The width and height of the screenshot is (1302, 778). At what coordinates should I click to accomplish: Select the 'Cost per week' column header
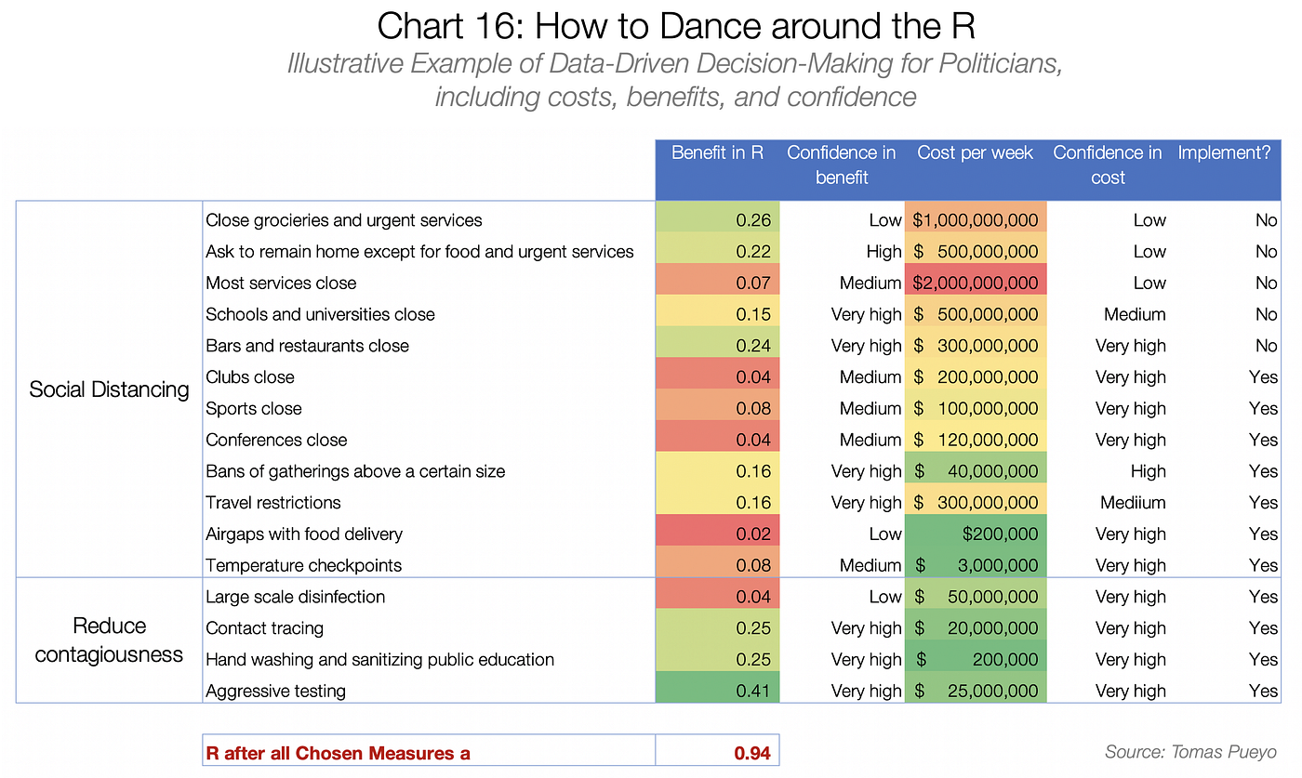(976, 152)
